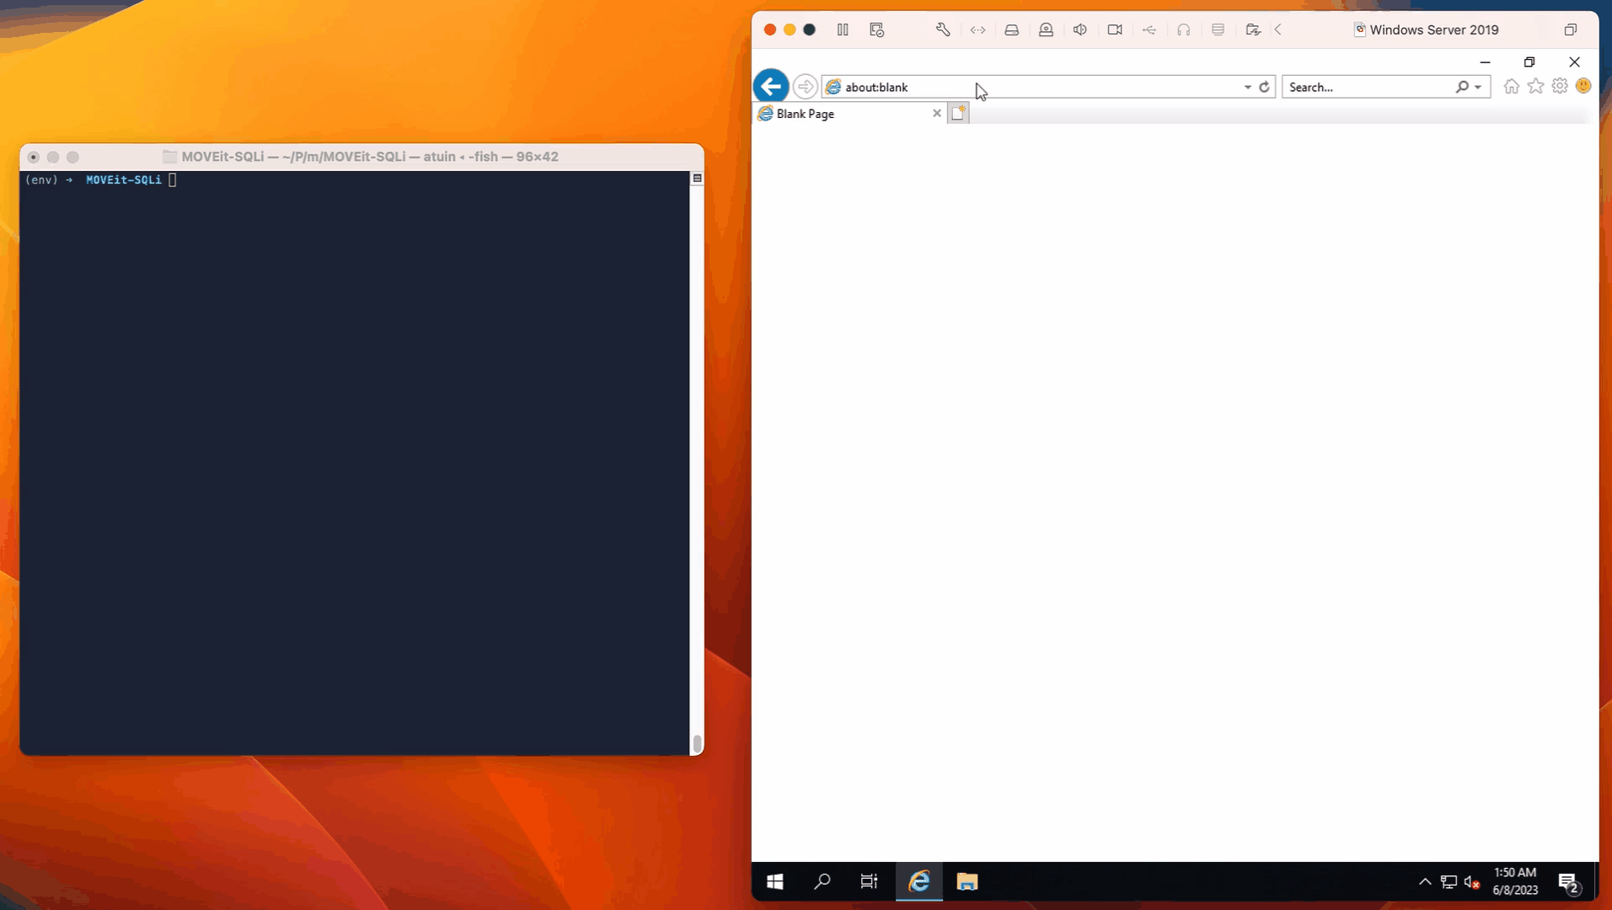Click the taskbar clock showing 1:50 AM
Viewport: 1612px width, 910px height.
[x=1515, y=881]
